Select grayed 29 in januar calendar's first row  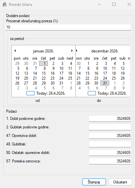point(17,63)
